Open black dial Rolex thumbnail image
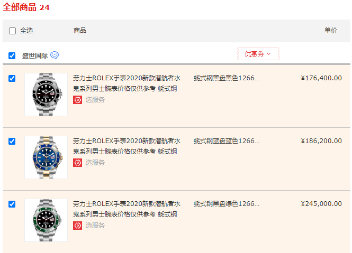 click(46, 95)
